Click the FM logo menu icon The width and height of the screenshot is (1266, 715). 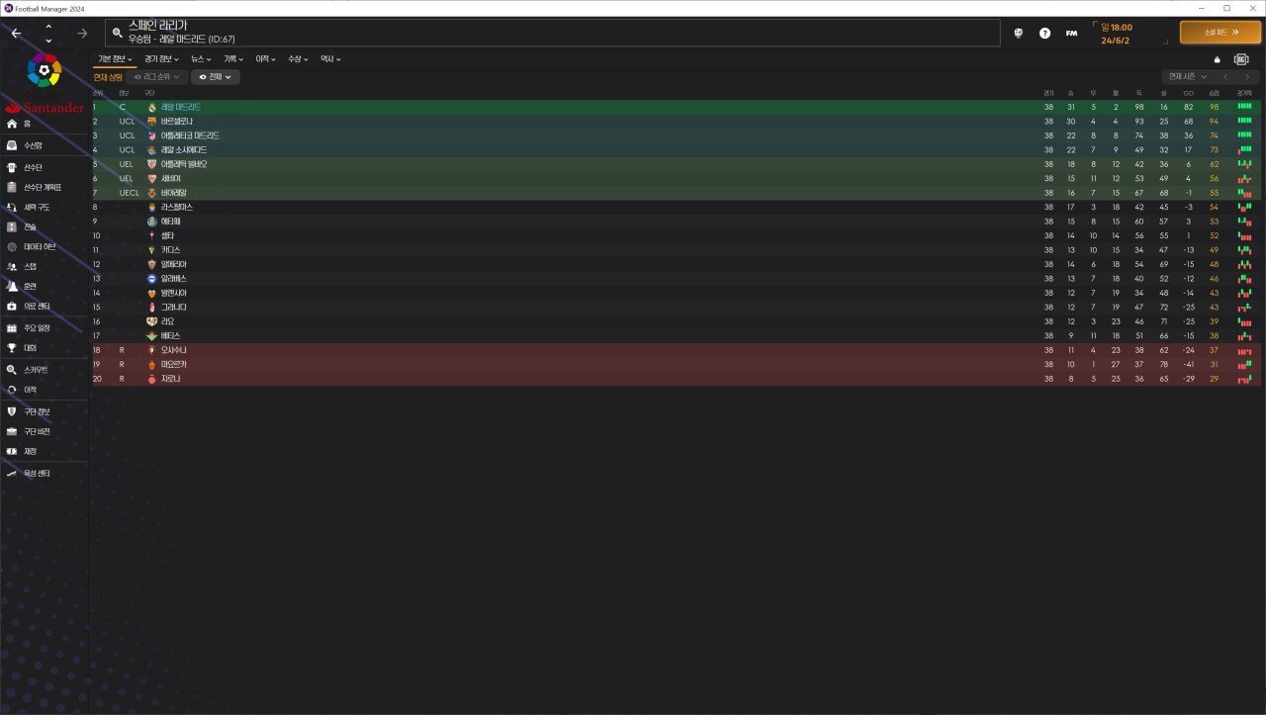pos(1071,33)
